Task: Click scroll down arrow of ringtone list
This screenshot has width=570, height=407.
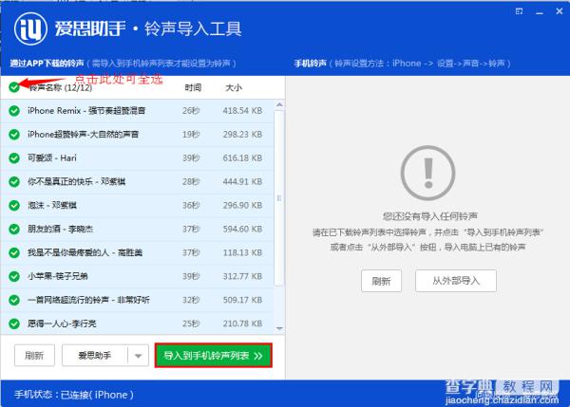Action: coord(279,328)
